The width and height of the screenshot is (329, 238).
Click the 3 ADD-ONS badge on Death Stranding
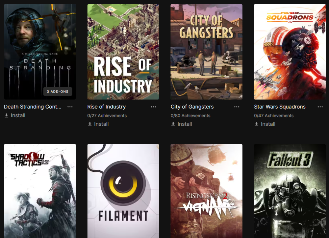coord(58,92)
